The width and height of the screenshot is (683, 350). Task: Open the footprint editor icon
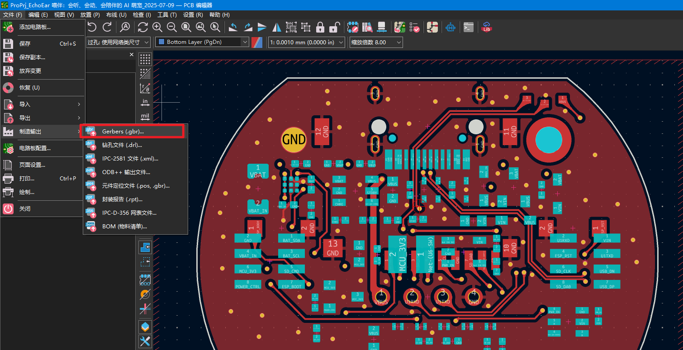pos(353,27)
